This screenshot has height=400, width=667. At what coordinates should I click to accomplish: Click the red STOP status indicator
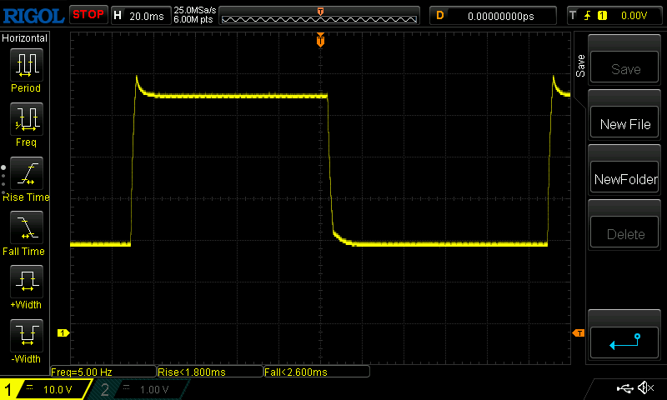click(88, 15)
